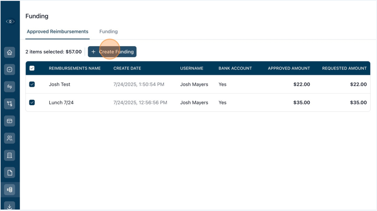This screenshot has height=211, width=377.
Task: Click the Create Date column header
Action: tap(127, 68)
